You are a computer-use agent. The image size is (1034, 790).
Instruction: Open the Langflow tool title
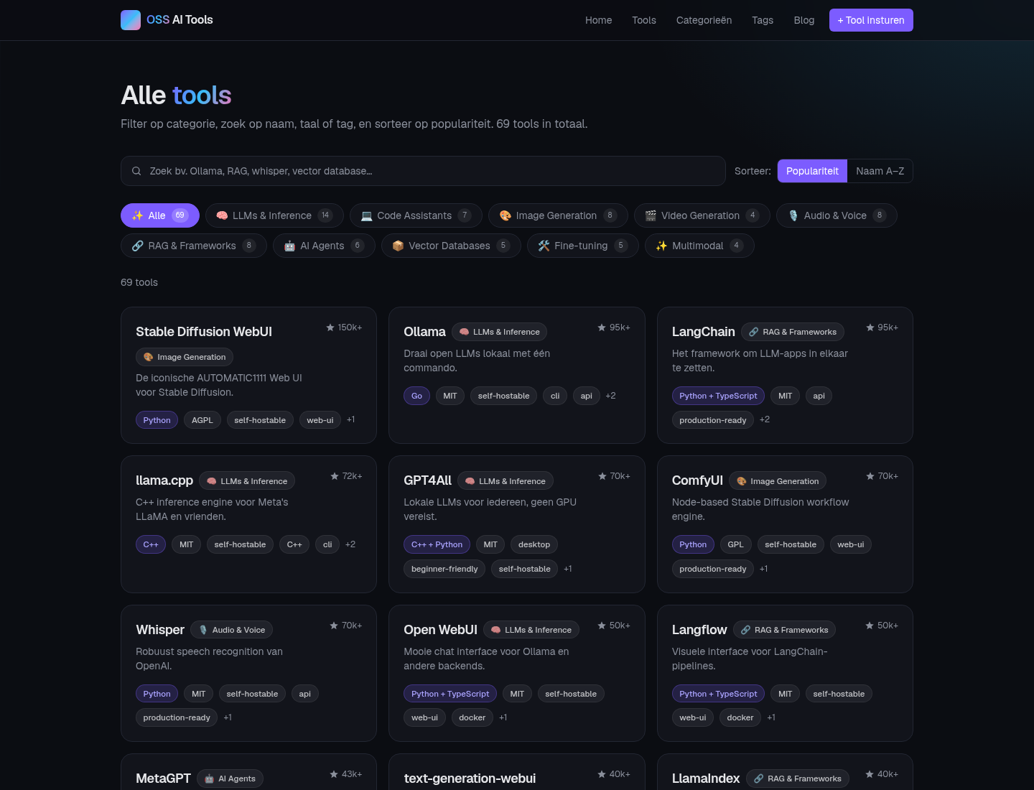click(699, 630)
